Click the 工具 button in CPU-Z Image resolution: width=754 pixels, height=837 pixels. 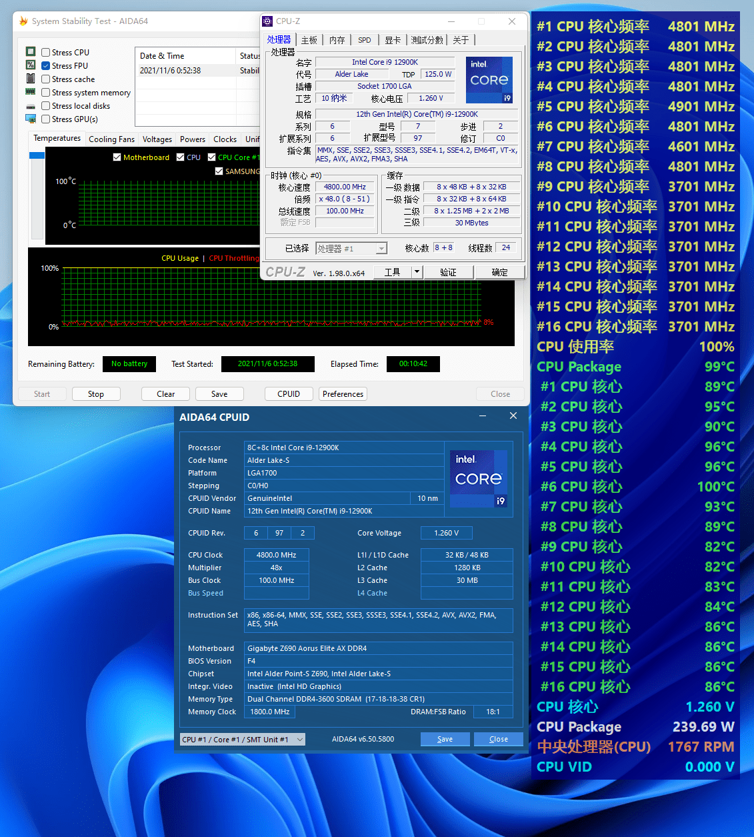(393, 271)
